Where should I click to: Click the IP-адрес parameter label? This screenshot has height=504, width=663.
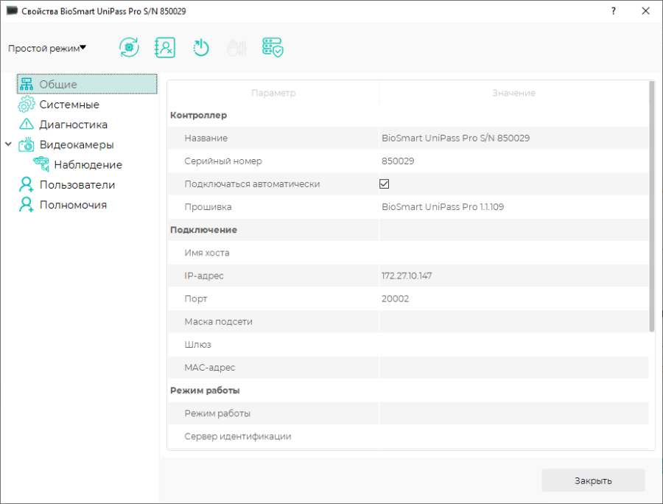pos(204,276)
